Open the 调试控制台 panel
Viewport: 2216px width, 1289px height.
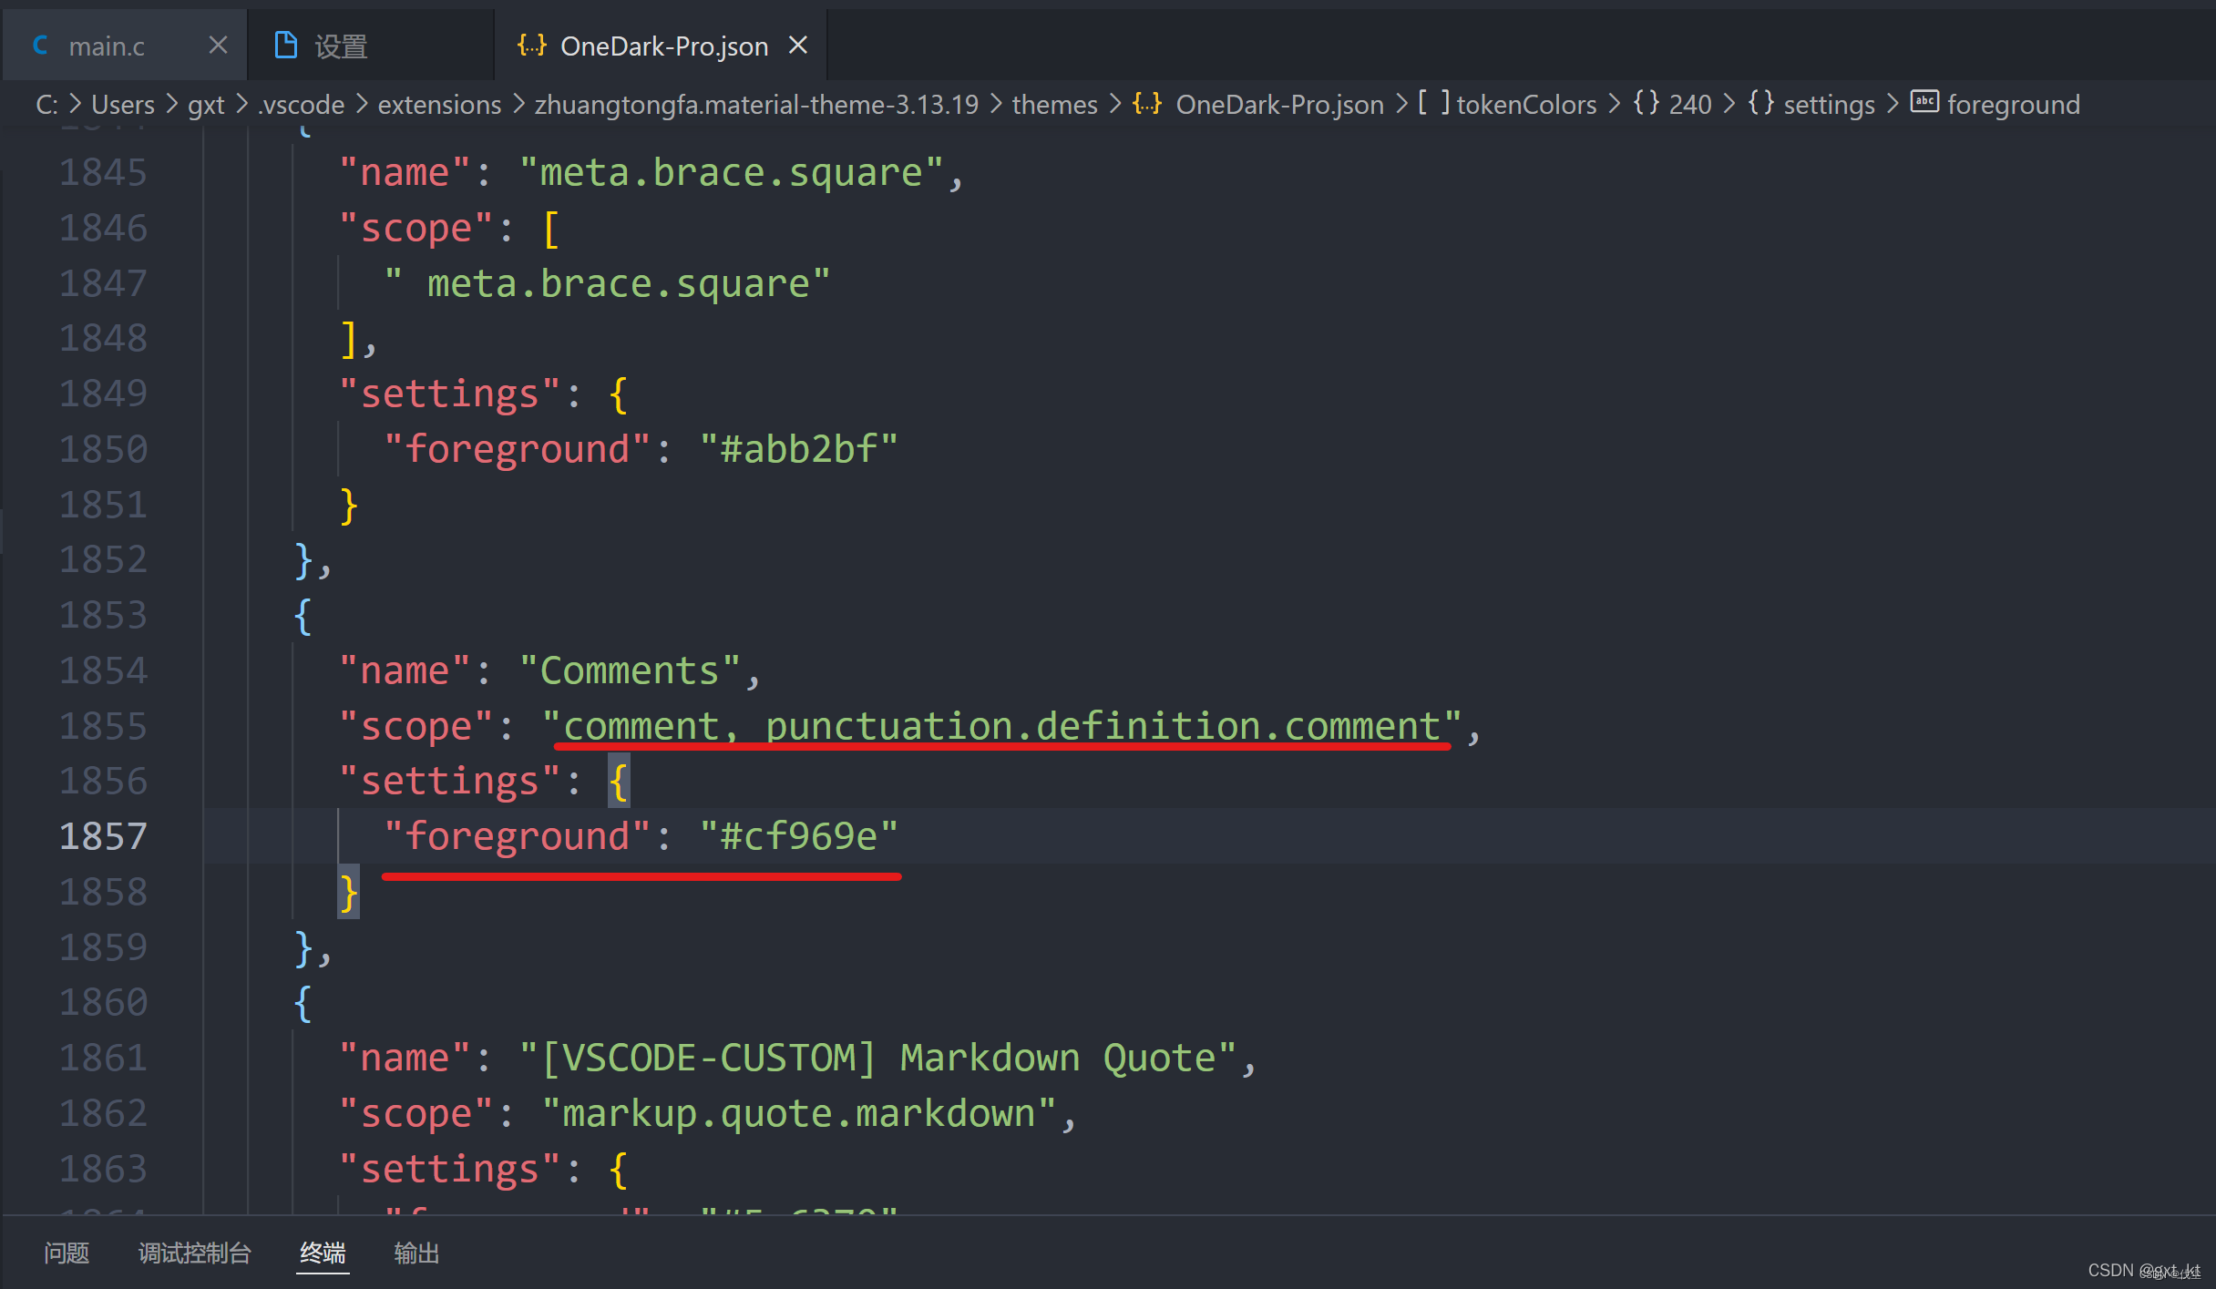click(x=194, y=1253)
